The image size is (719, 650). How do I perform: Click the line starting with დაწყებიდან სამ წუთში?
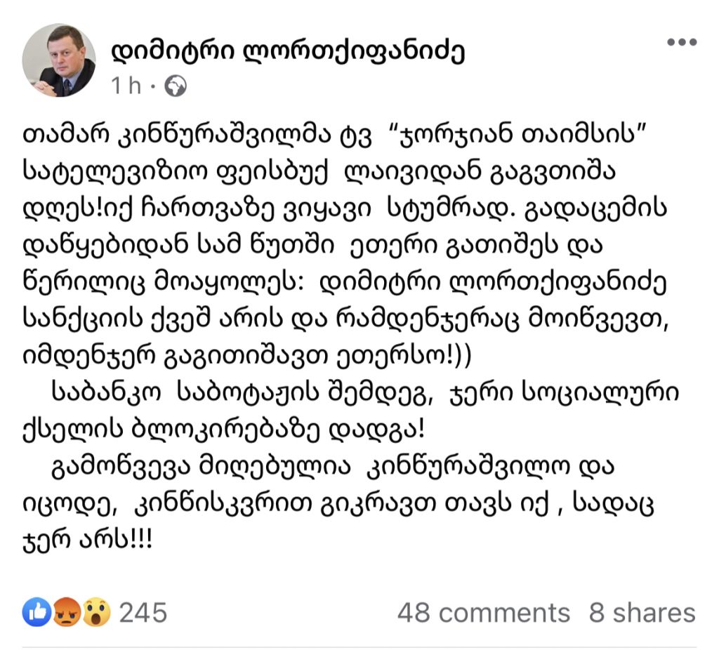point(312,245)
